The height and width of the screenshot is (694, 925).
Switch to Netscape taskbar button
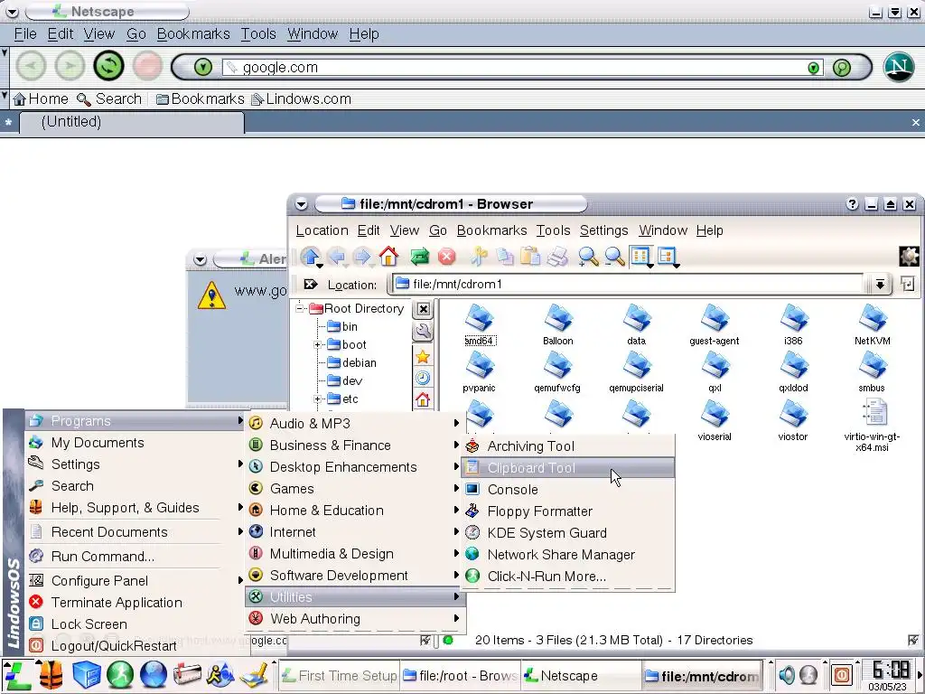coord(581,676)
